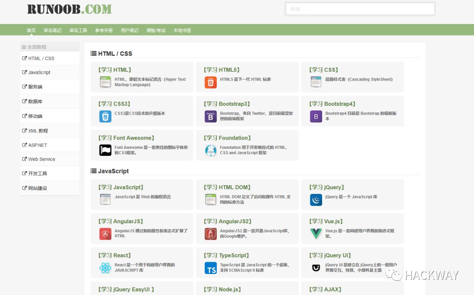Click the TypeScript TS blue icon

click(211, 268)
